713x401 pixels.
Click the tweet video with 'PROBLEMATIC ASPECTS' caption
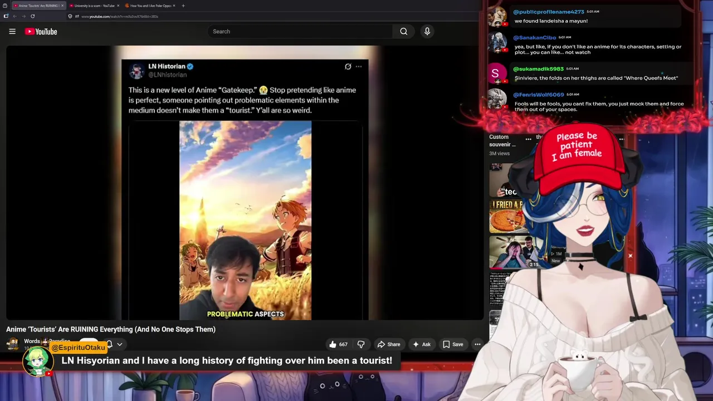click(x=245, y=221)
